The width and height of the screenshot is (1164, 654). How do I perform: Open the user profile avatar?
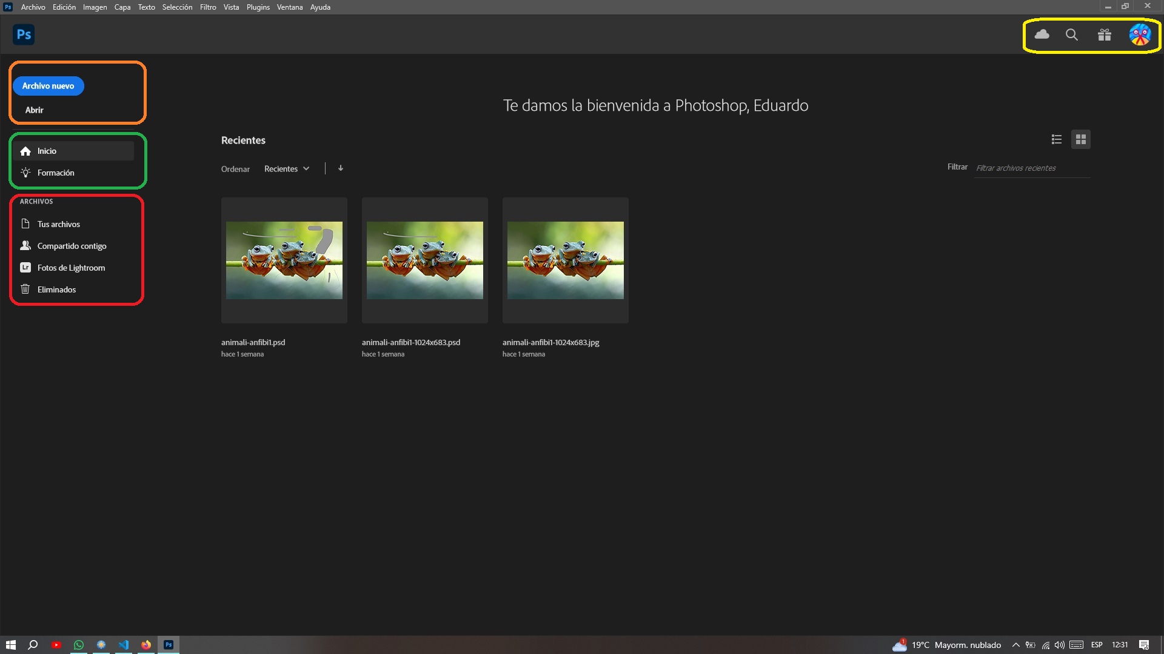click(1140, 35)
